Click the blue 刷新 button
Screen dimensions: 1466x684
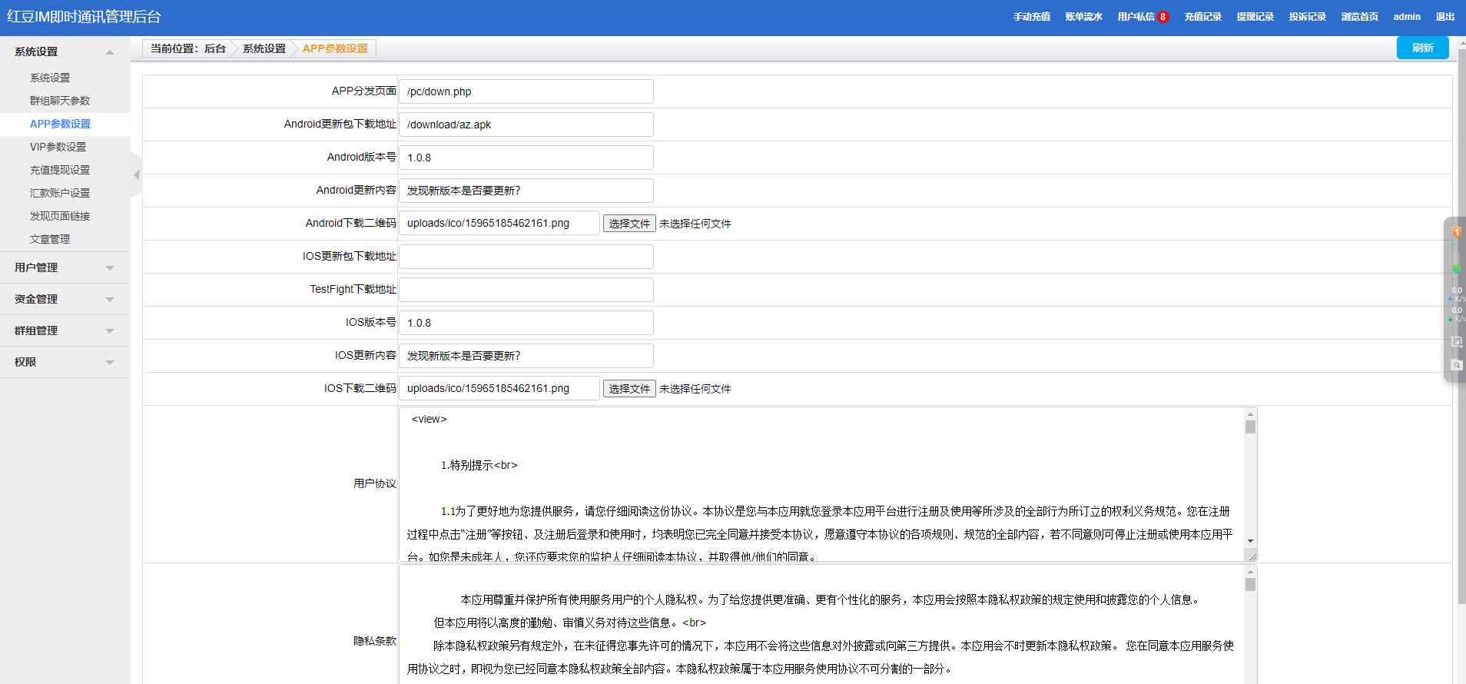pyautogui.click(x=1422, y=48)
